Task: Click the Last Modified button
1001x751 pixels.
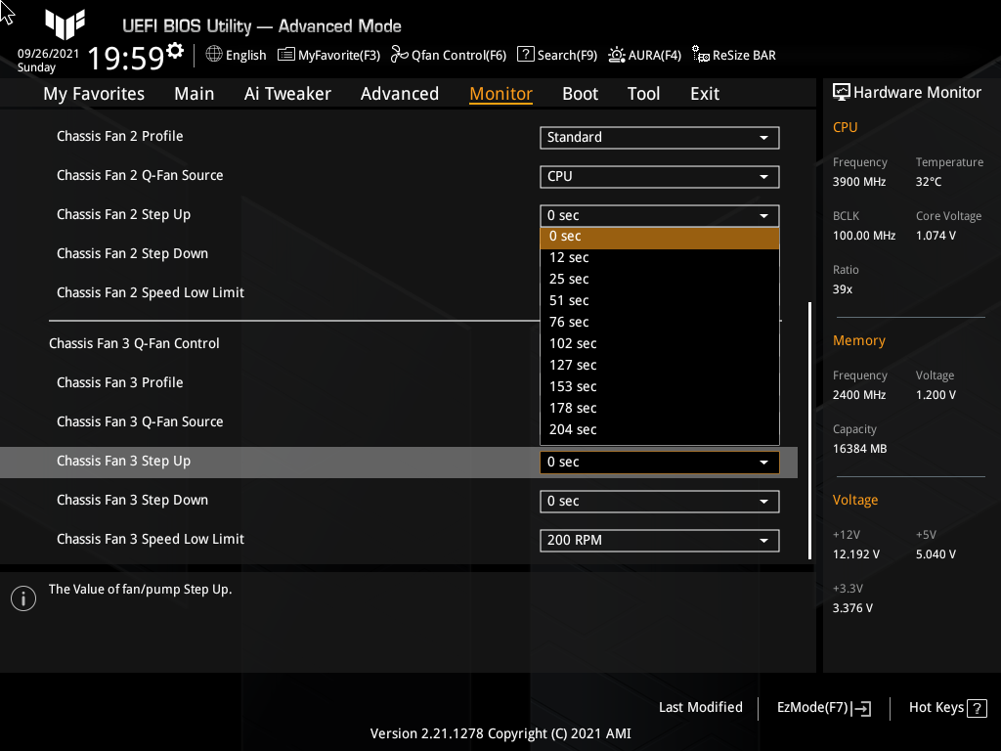Action: (x=701, y=707)
